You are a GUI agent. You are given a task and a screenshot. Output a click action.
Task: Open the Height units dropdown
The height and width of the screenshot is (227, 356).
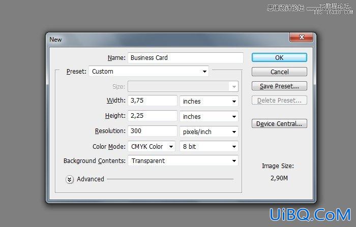coord(209,117)
